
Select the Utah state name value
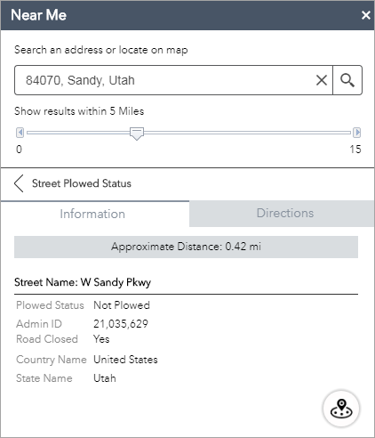105,378
